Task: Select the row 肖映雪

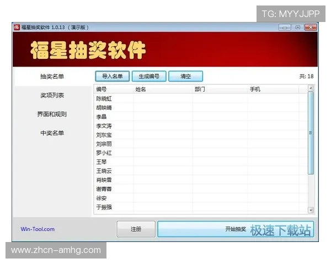Action: click(201, 180)
